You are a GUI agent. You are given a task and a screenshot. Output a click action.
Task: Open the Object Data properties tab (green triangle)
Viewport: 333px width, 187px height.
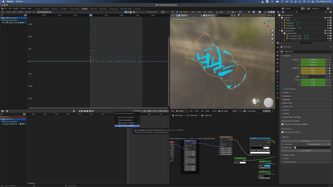pyautogui.click(x=277, y=90)
